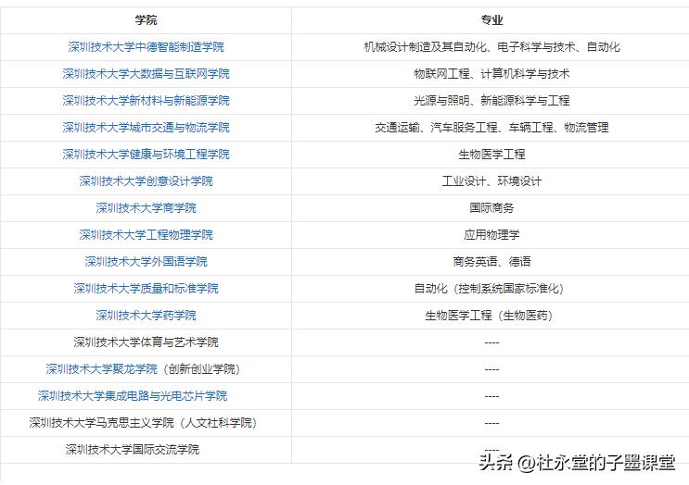The height and width of the screenshot is (485, 689).
Task: Select the 机械设计制造及其自动化 majors cell
Action: (x=491, y=47)
